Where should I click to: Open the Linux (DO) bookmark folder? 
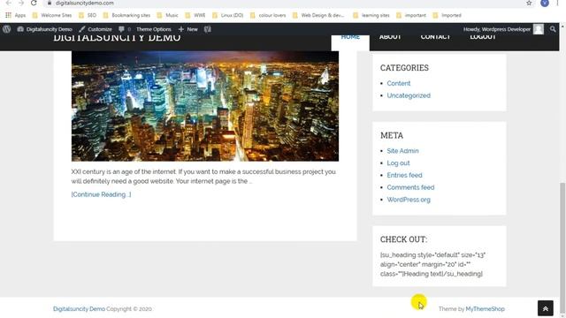(x=228, y=15)
